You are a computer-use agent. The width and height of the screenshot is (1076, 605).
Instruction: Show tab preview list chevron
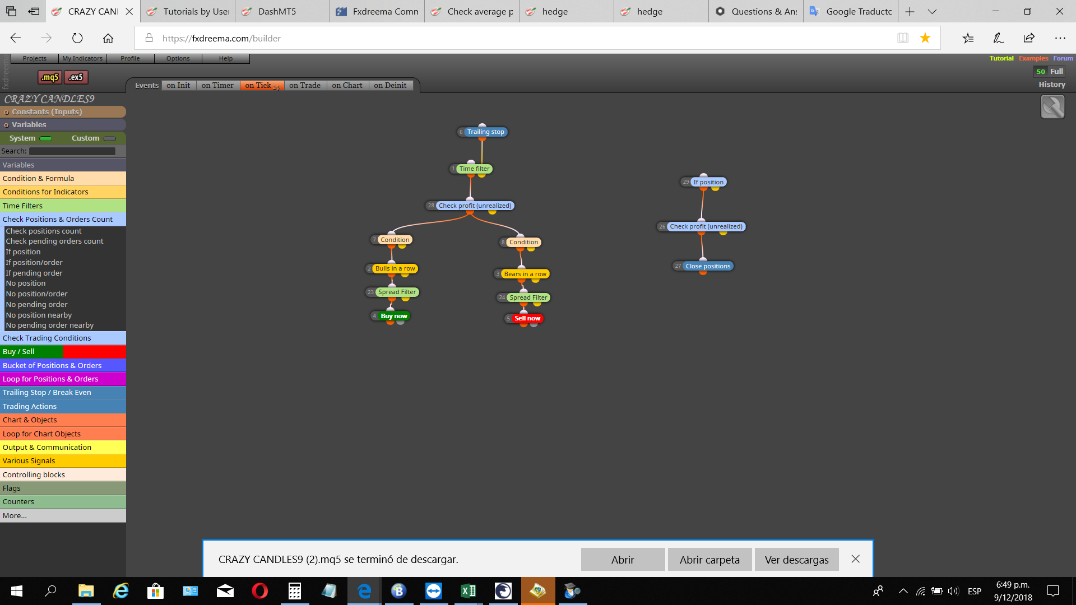coord(932,11)
